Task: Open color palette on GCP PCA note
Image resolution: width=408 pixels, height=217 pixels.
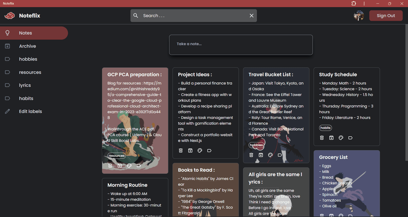Action: [129, 166]
